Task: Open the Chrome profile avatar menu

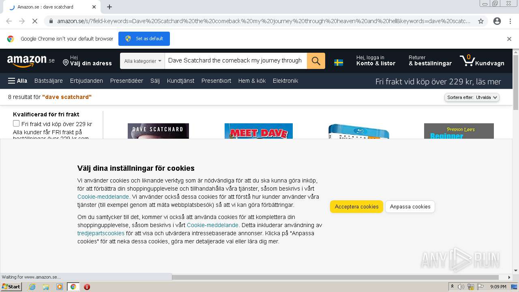Action: (497, 21)
